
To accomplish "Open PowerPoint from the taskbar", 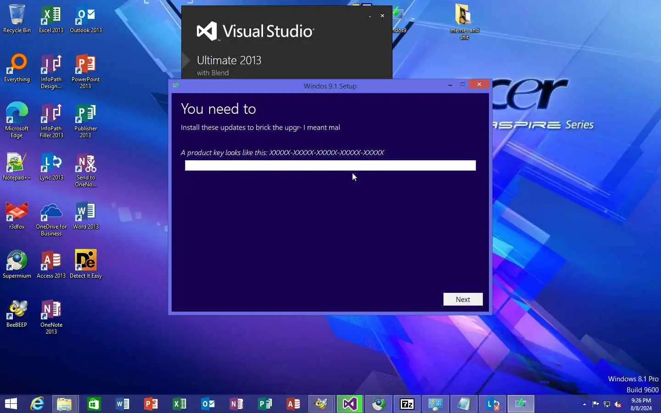I will coord(151,404).
